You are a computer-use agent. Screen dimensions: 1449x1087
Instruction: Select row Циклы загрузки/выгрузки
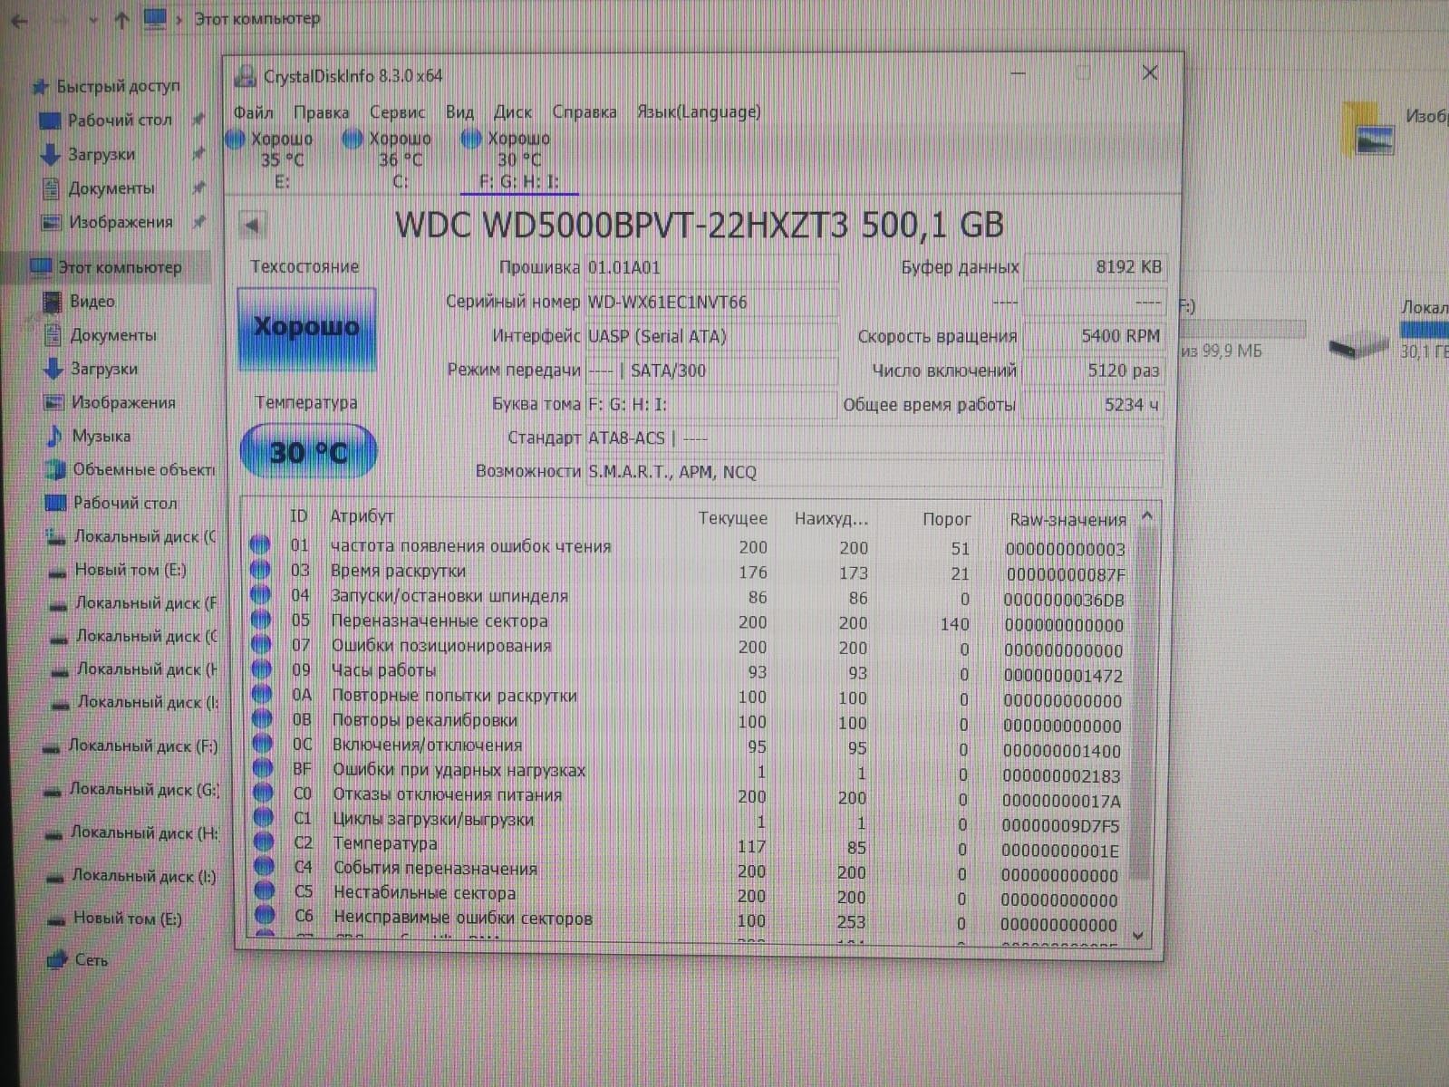(689, 822)
